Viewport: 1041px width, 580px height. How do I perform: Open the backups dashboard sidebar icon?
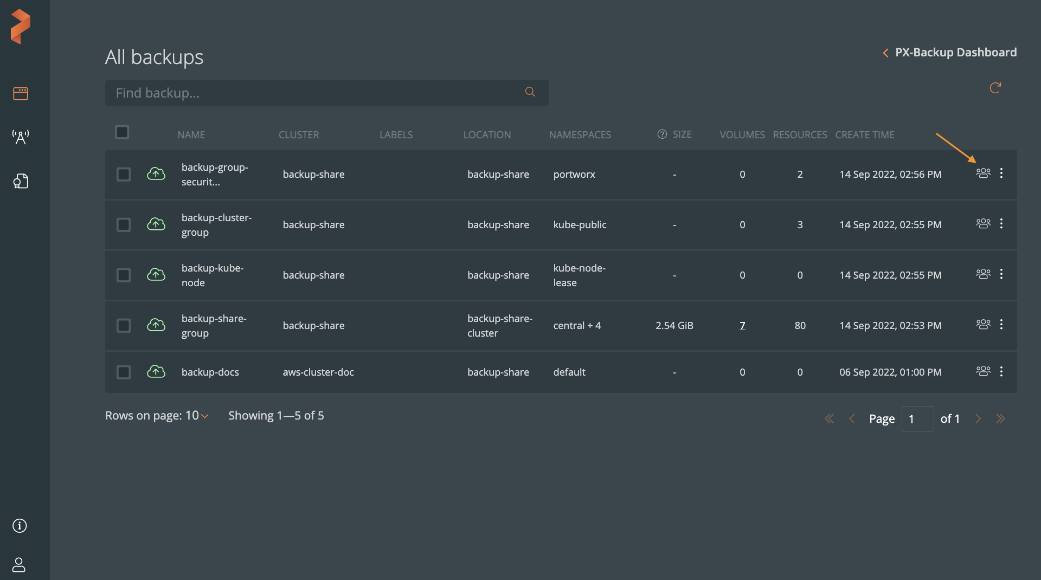click(x=21, y=94)
